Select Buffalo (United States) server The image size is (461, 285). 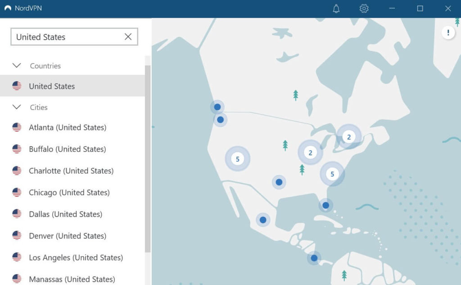(72, 149)
